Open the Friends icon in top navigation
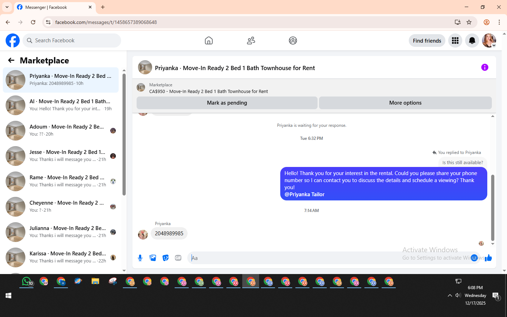Viewport: 507px width, 317px height. [x=251, y=41]
